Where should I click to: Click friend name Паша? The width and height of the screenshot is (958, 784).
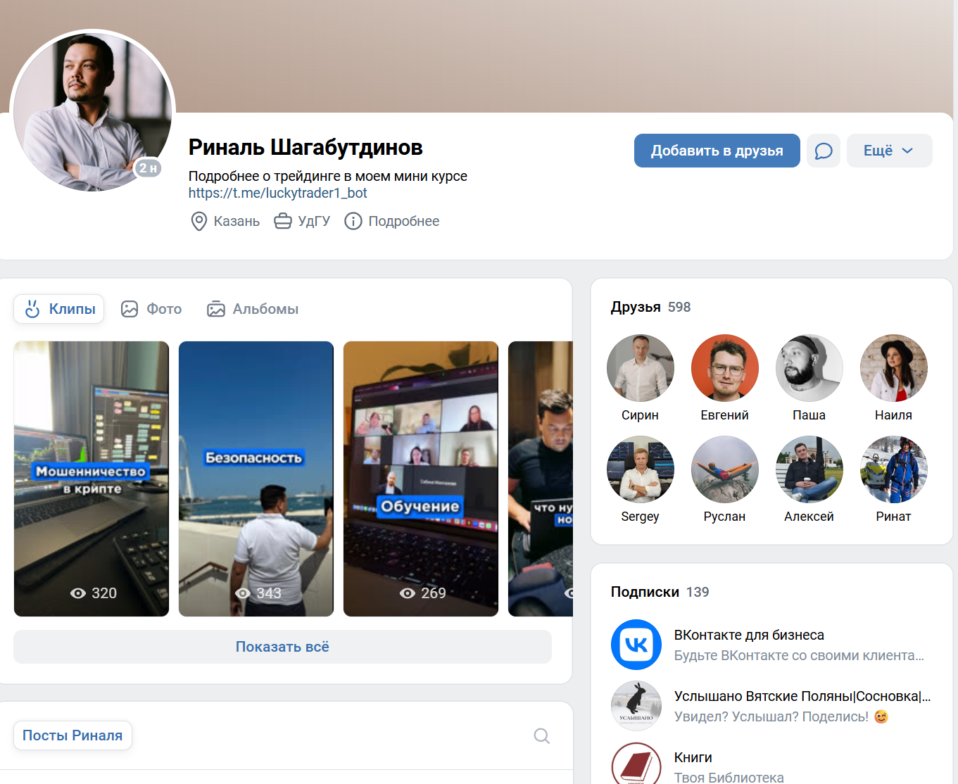coord(809,415)
